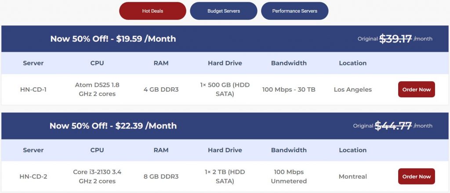450x193 pixels.
Task: Click the 8 GB DDR3 RAM cell
Action: tap(161, 177)
